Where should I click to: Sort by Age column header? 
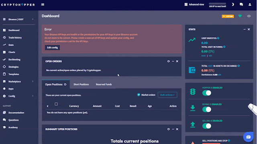(x=150, y=106)
